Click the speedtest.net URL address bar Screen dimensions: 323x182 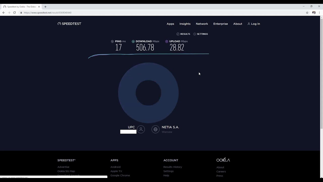pyautogui.click(x=161, y=13)
